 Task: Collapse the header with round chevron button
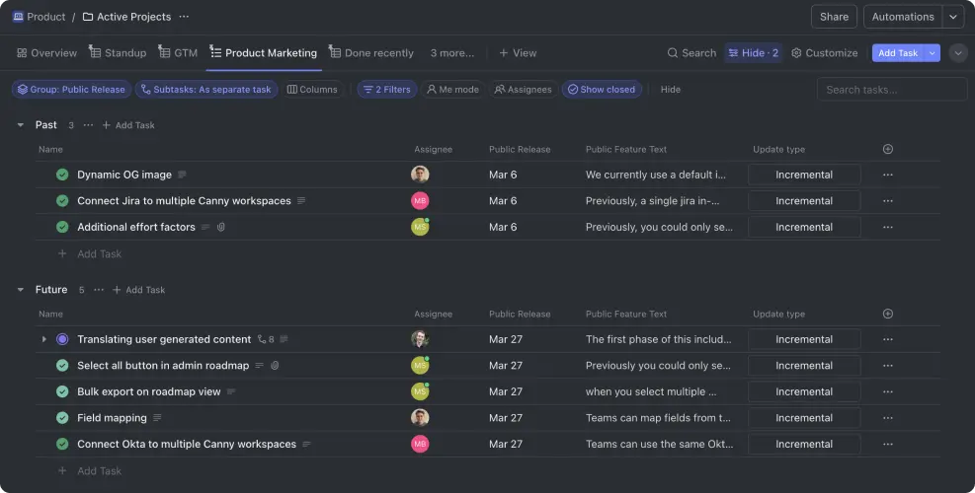(x=958, y=53)
